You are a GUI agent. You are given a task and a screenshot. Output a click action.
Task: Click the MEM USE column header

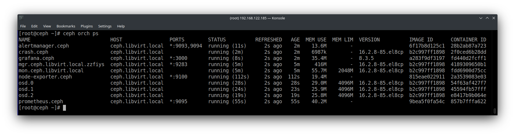[316, 40]
